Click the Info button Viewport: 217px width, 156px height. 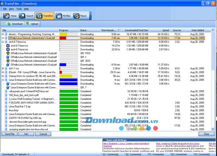[26, 134]
